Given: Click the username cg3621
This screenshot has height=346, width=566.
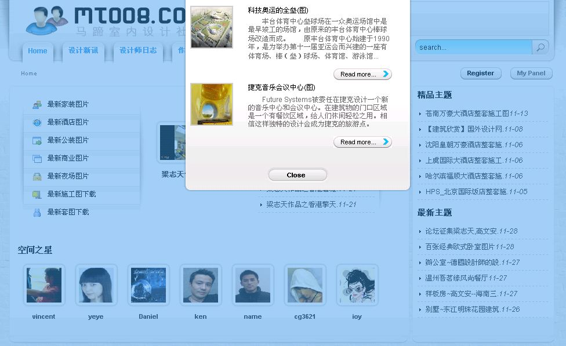Looking at the screenshot, I should pos(305,316).
